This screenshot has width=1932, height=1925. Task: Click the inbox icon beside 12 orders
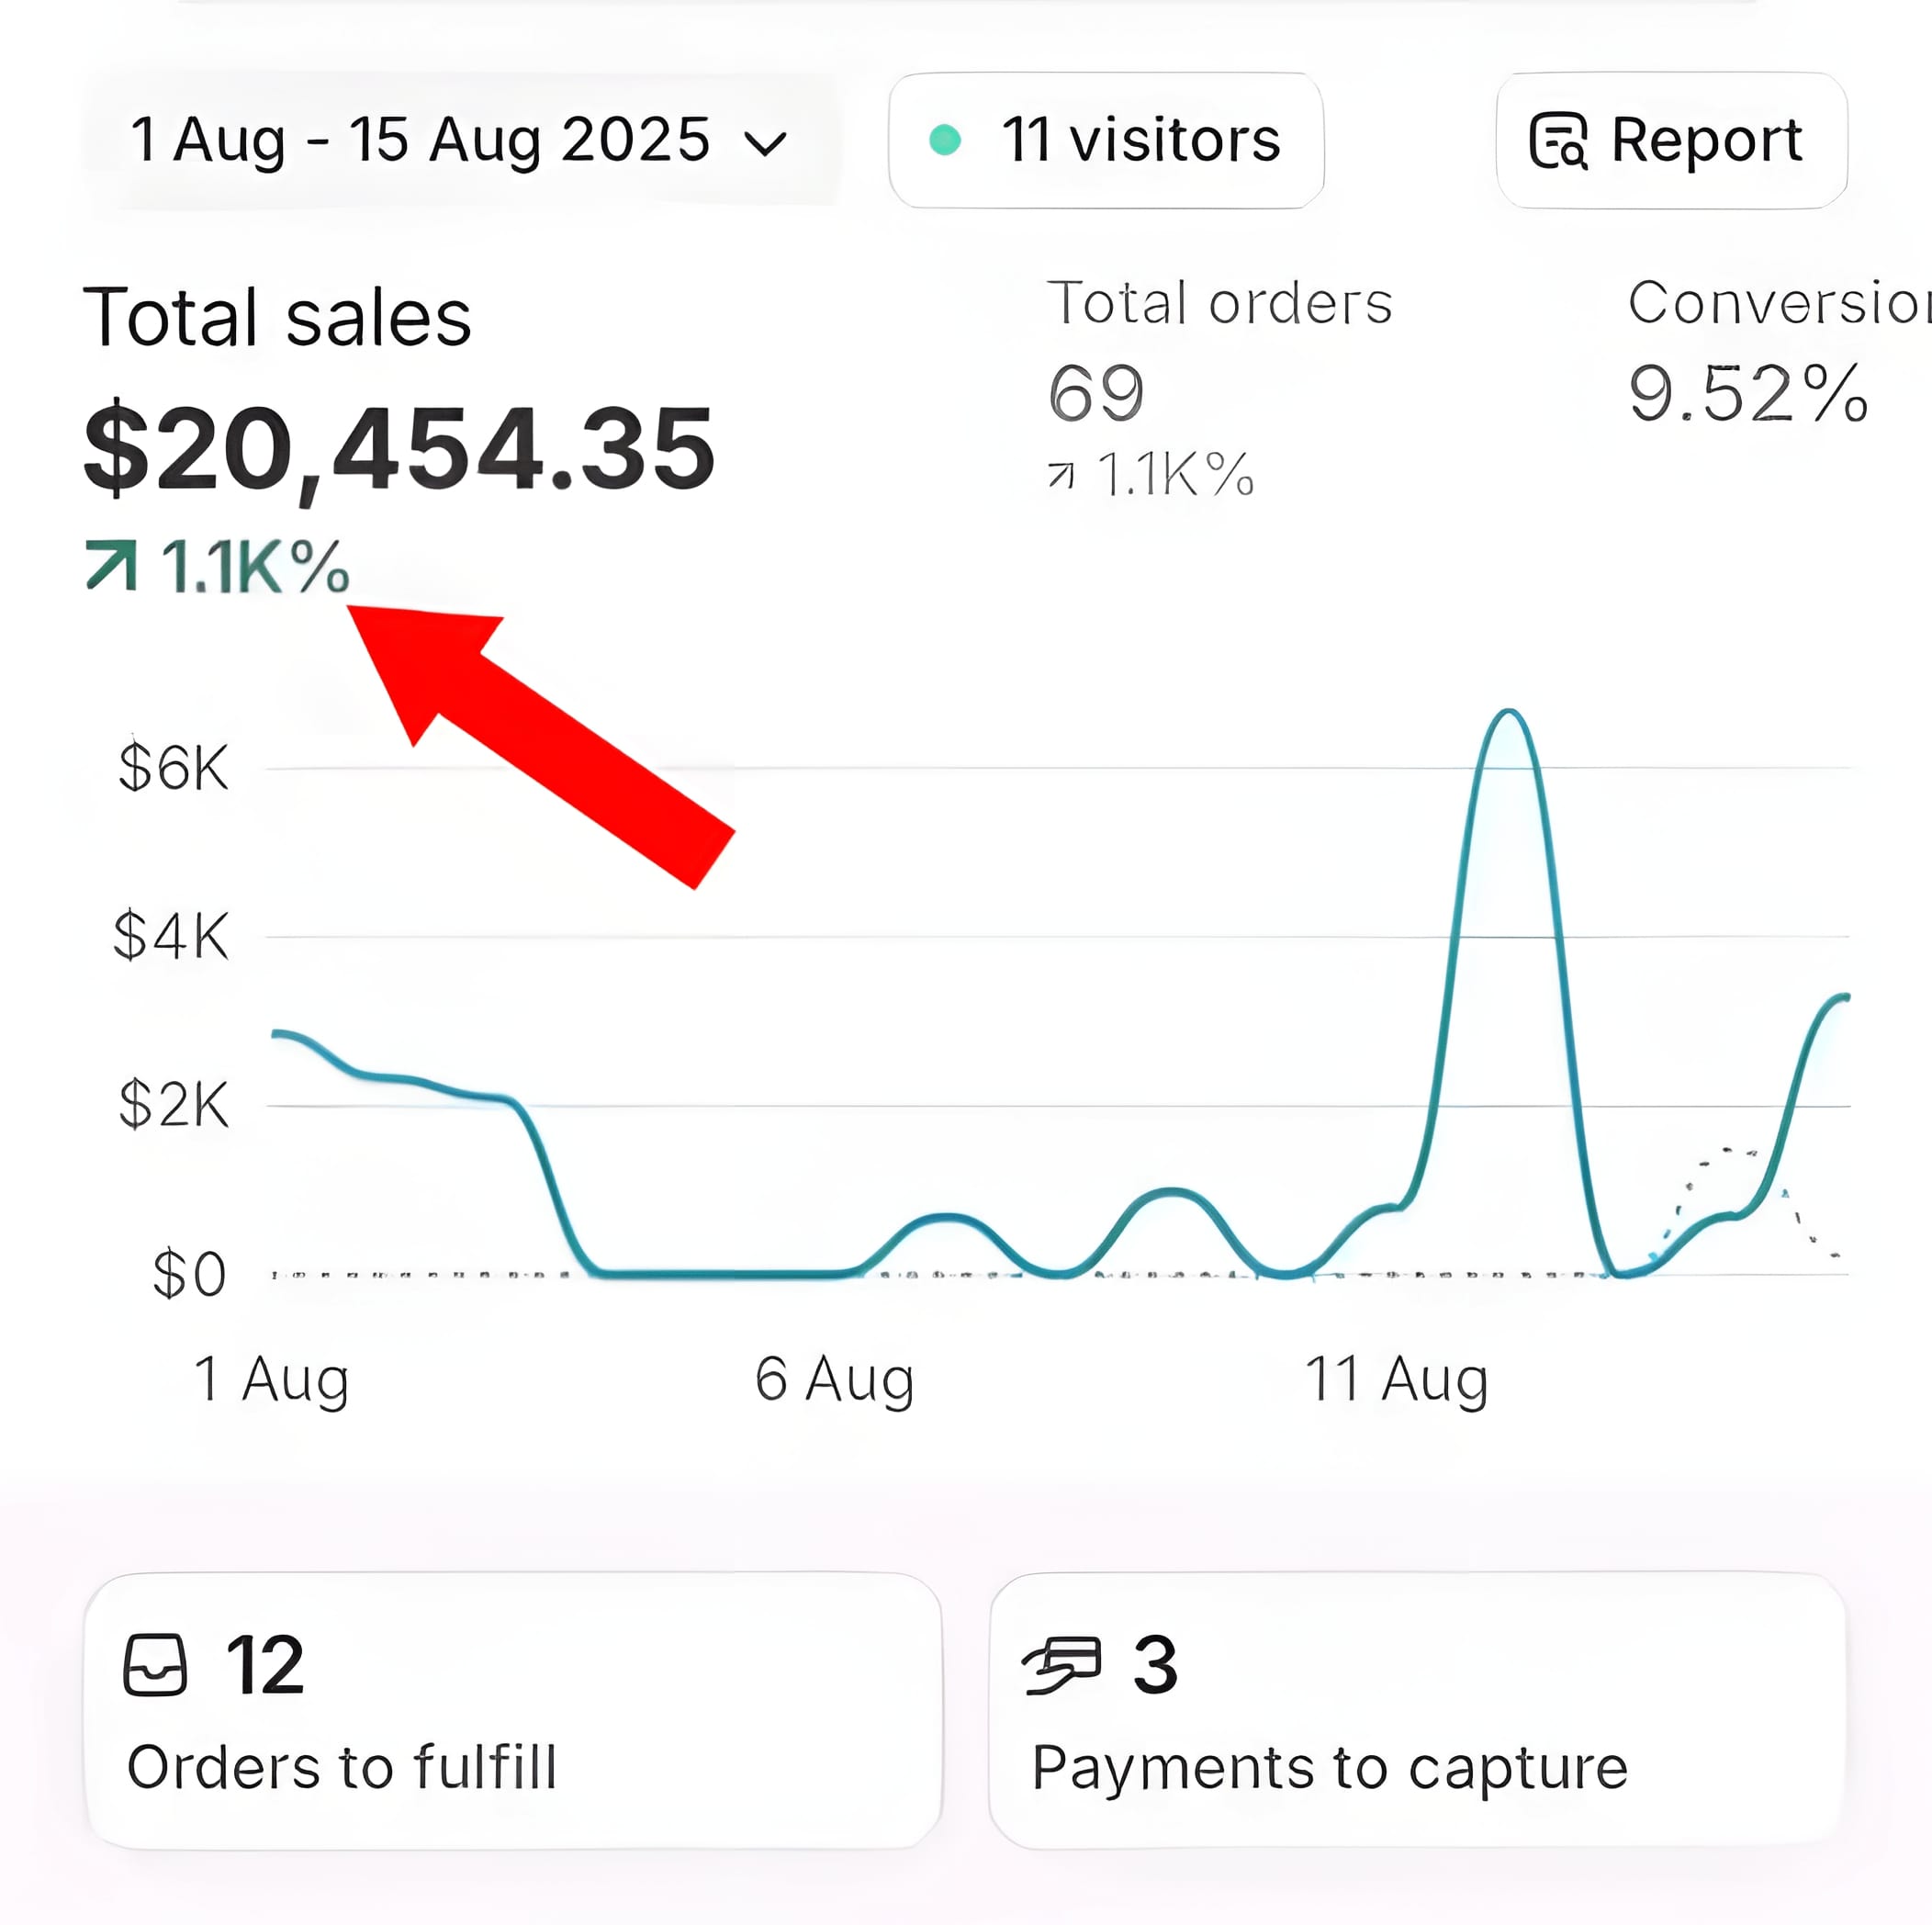click(x=155, y=1665)
